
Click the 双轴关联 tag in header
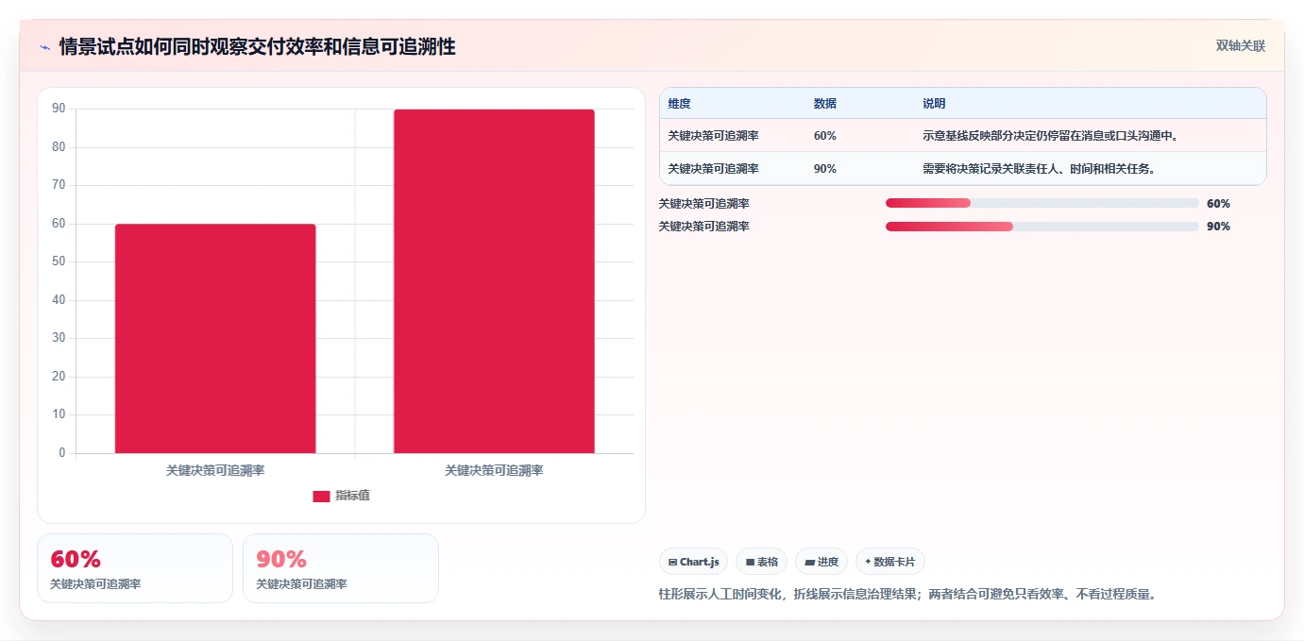[x=1240, y=45]
